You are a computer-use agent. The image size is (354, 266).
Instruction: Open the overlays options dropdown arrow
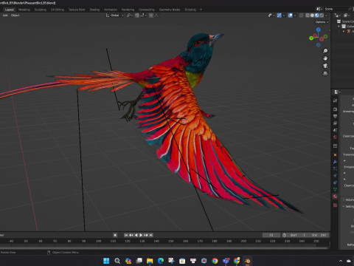[x=295, y=16]
